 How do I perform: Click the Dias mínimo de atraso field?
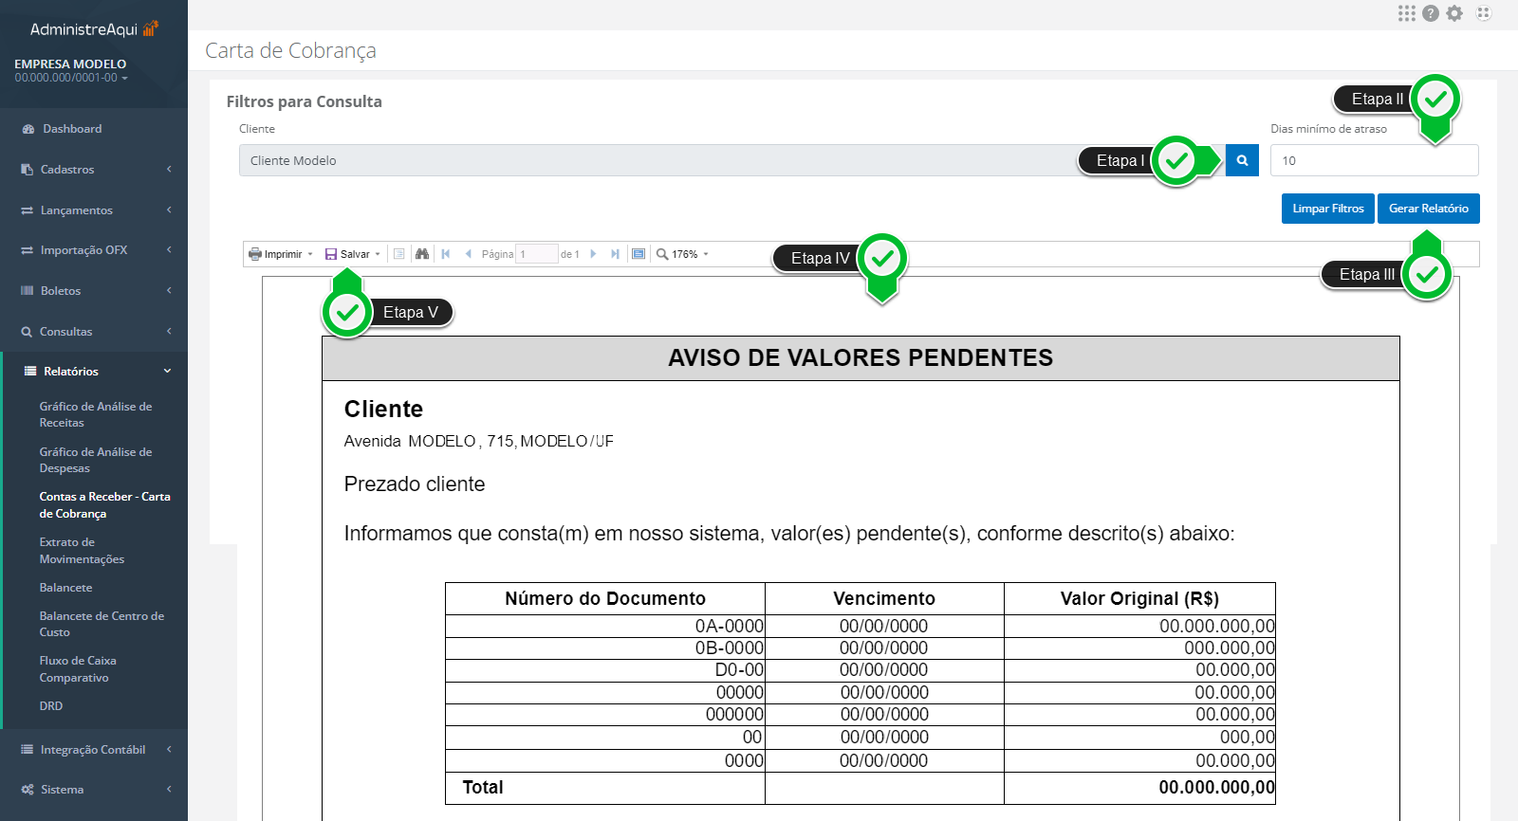point(1373,160)
